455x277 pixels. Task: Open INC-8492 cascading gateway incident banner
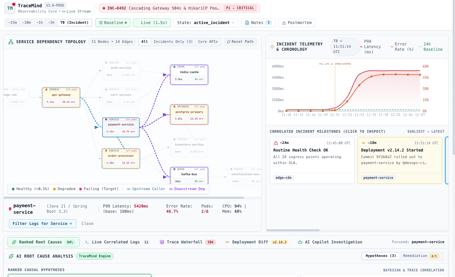(x=179, y=8)
